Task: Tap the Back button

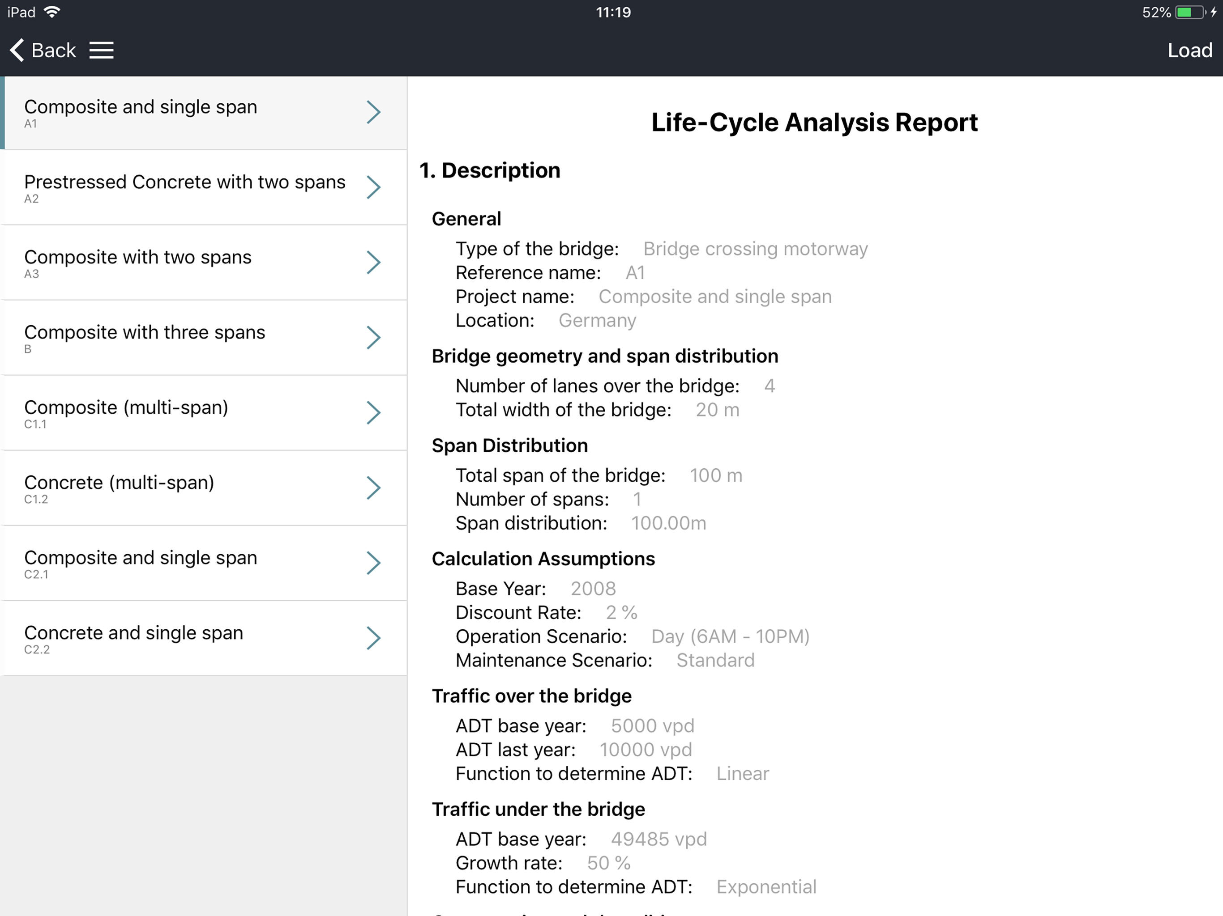Action: [x=53, y=50]
